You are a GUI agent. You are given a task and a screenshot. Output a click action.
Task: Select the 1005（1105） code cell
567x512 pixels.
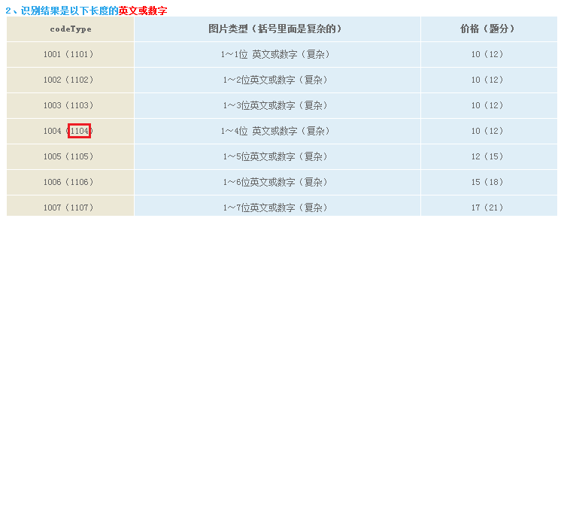point(69,157)
